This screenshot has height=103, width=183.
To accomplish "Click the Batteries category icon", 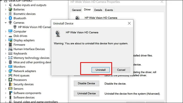I will (x=10, y=10).
